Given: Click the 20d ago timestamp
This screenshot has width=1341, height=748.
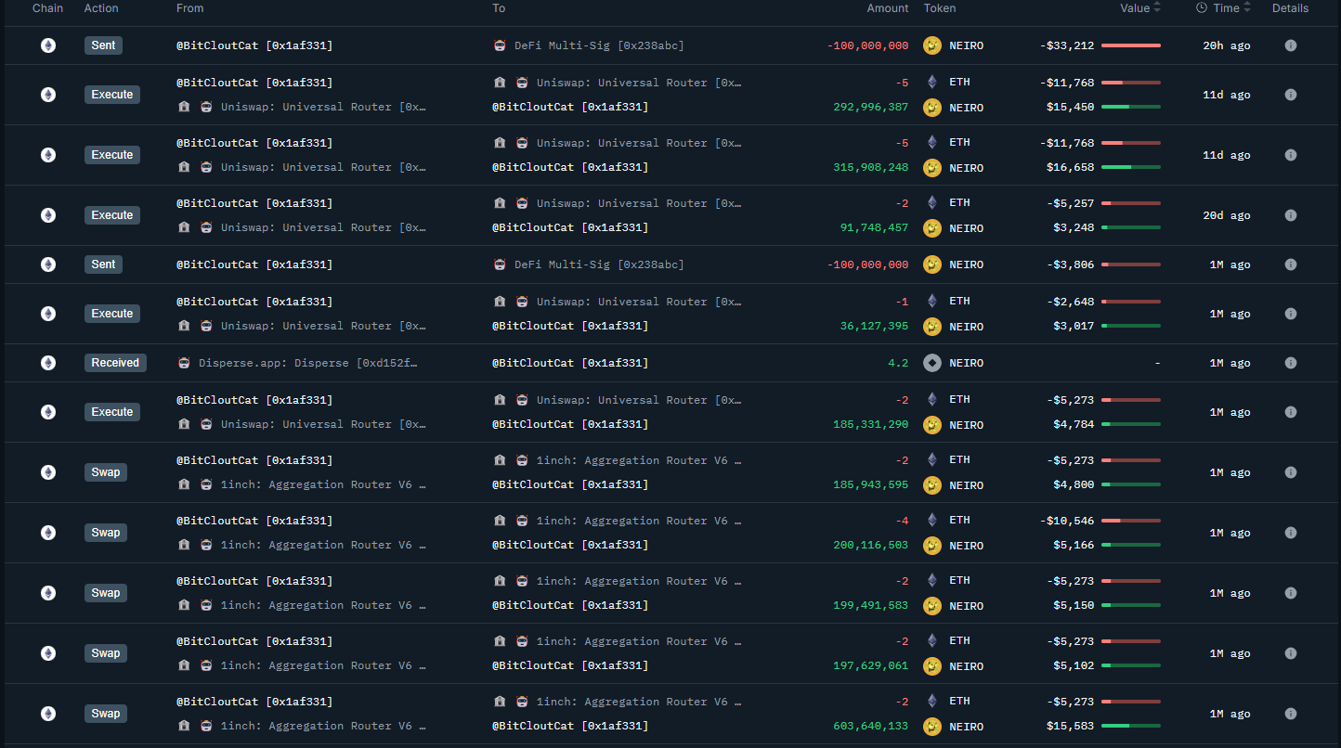Looking at the screenshot, I should click(1227, 215).
